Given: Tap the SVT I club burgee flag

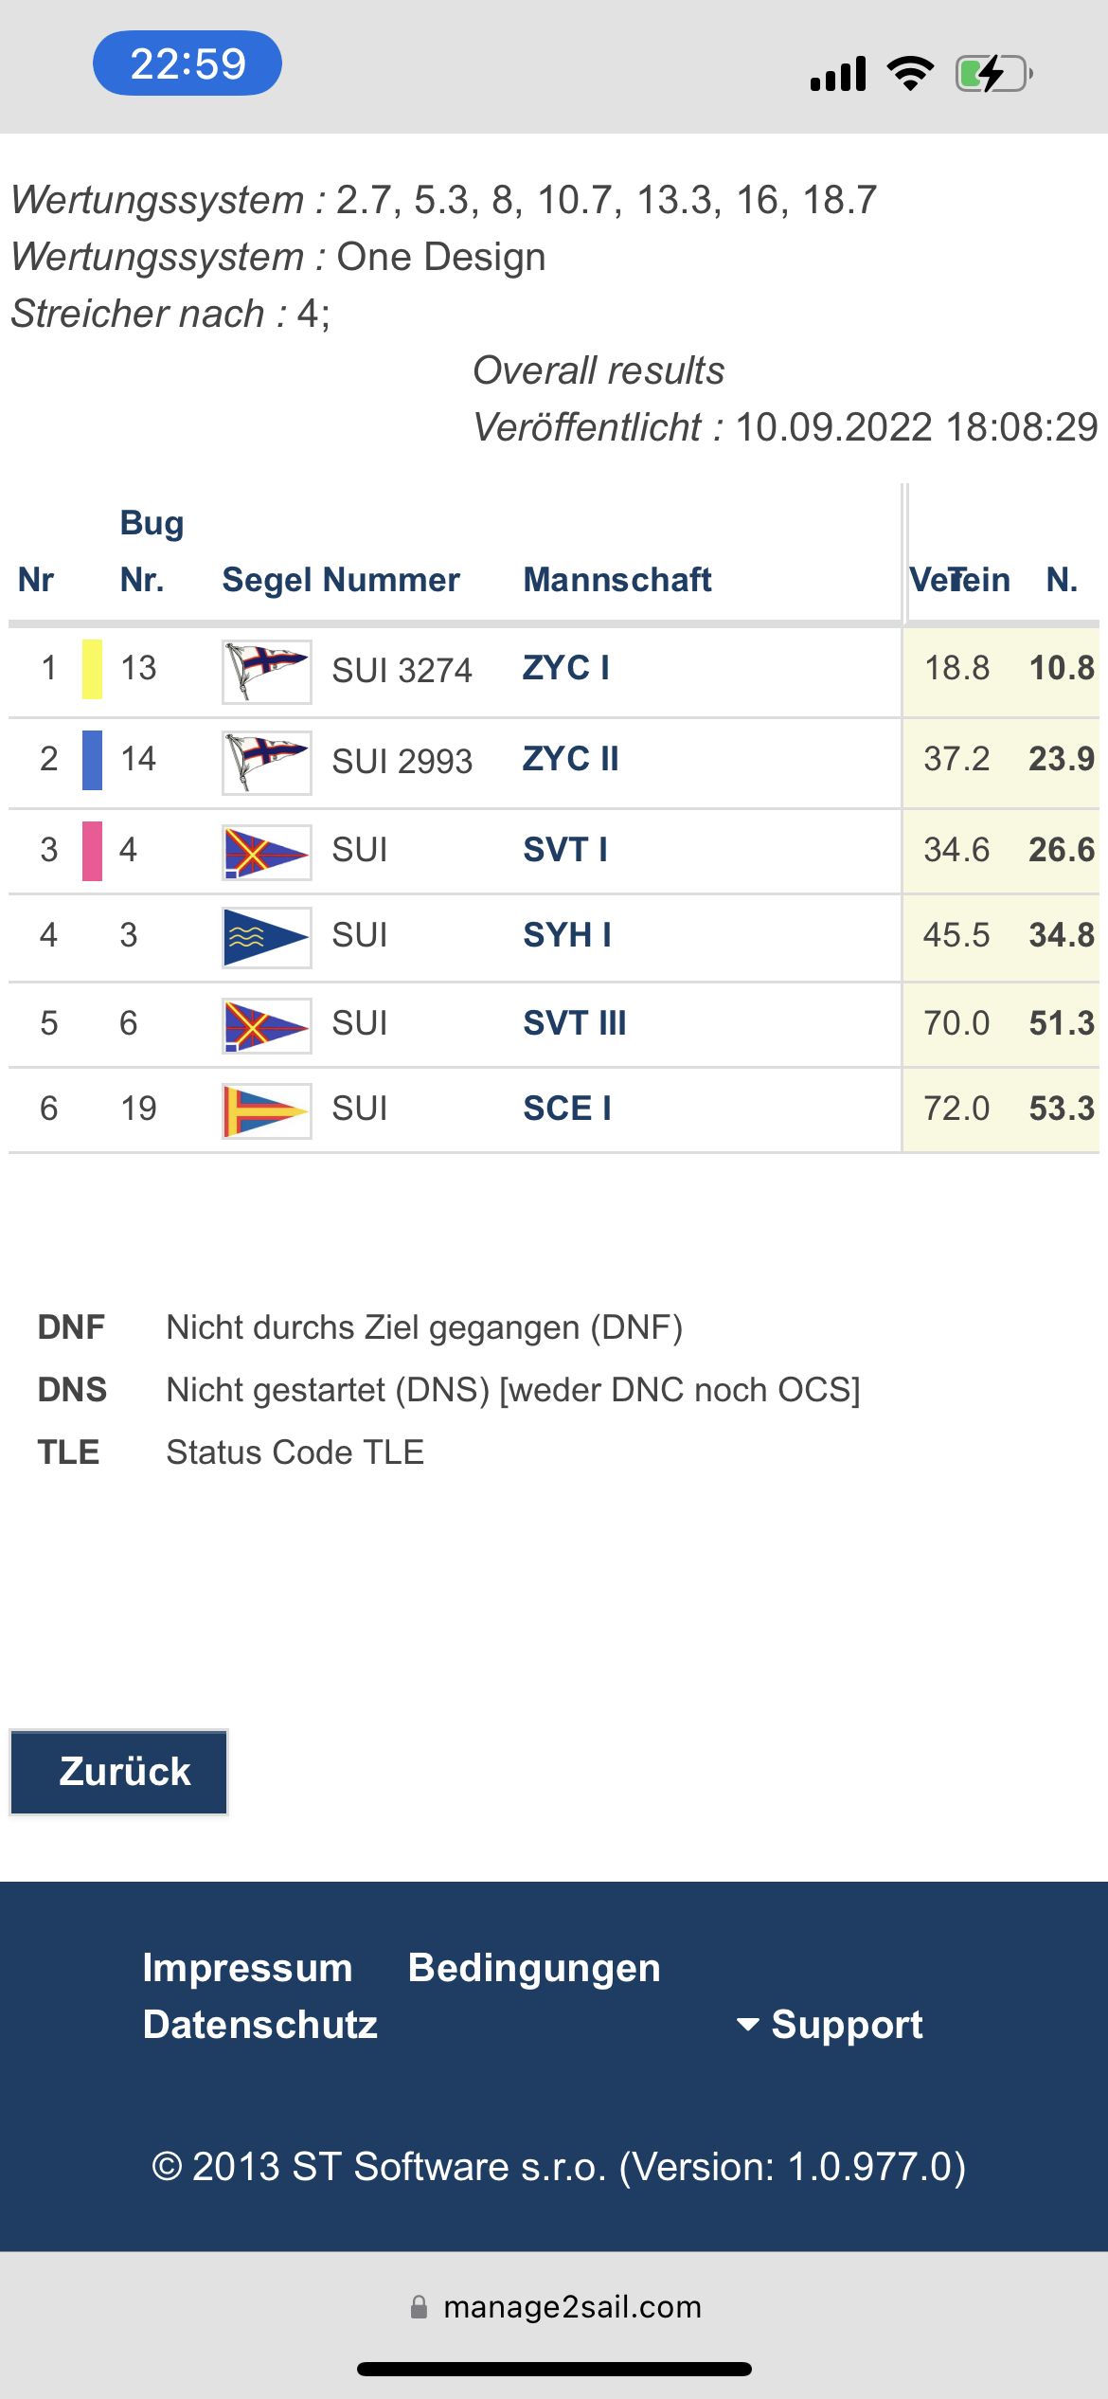Looking at the screenshot, I should (x=266, y=852).
